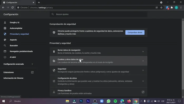This screenshot has width=184, height=104.
Task: Open Zoom from taskbar
Action: click(102, 101)
